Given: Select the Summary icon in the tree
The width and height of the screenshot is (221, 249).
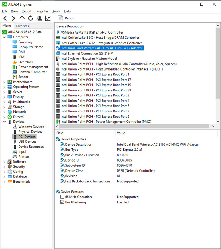Looking at the screenshot, I should coord(15,42).
